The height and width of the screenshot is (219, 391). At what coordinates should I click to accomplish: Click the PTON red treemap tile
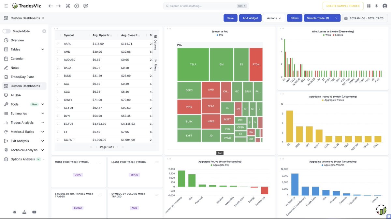tap(256, 64)
